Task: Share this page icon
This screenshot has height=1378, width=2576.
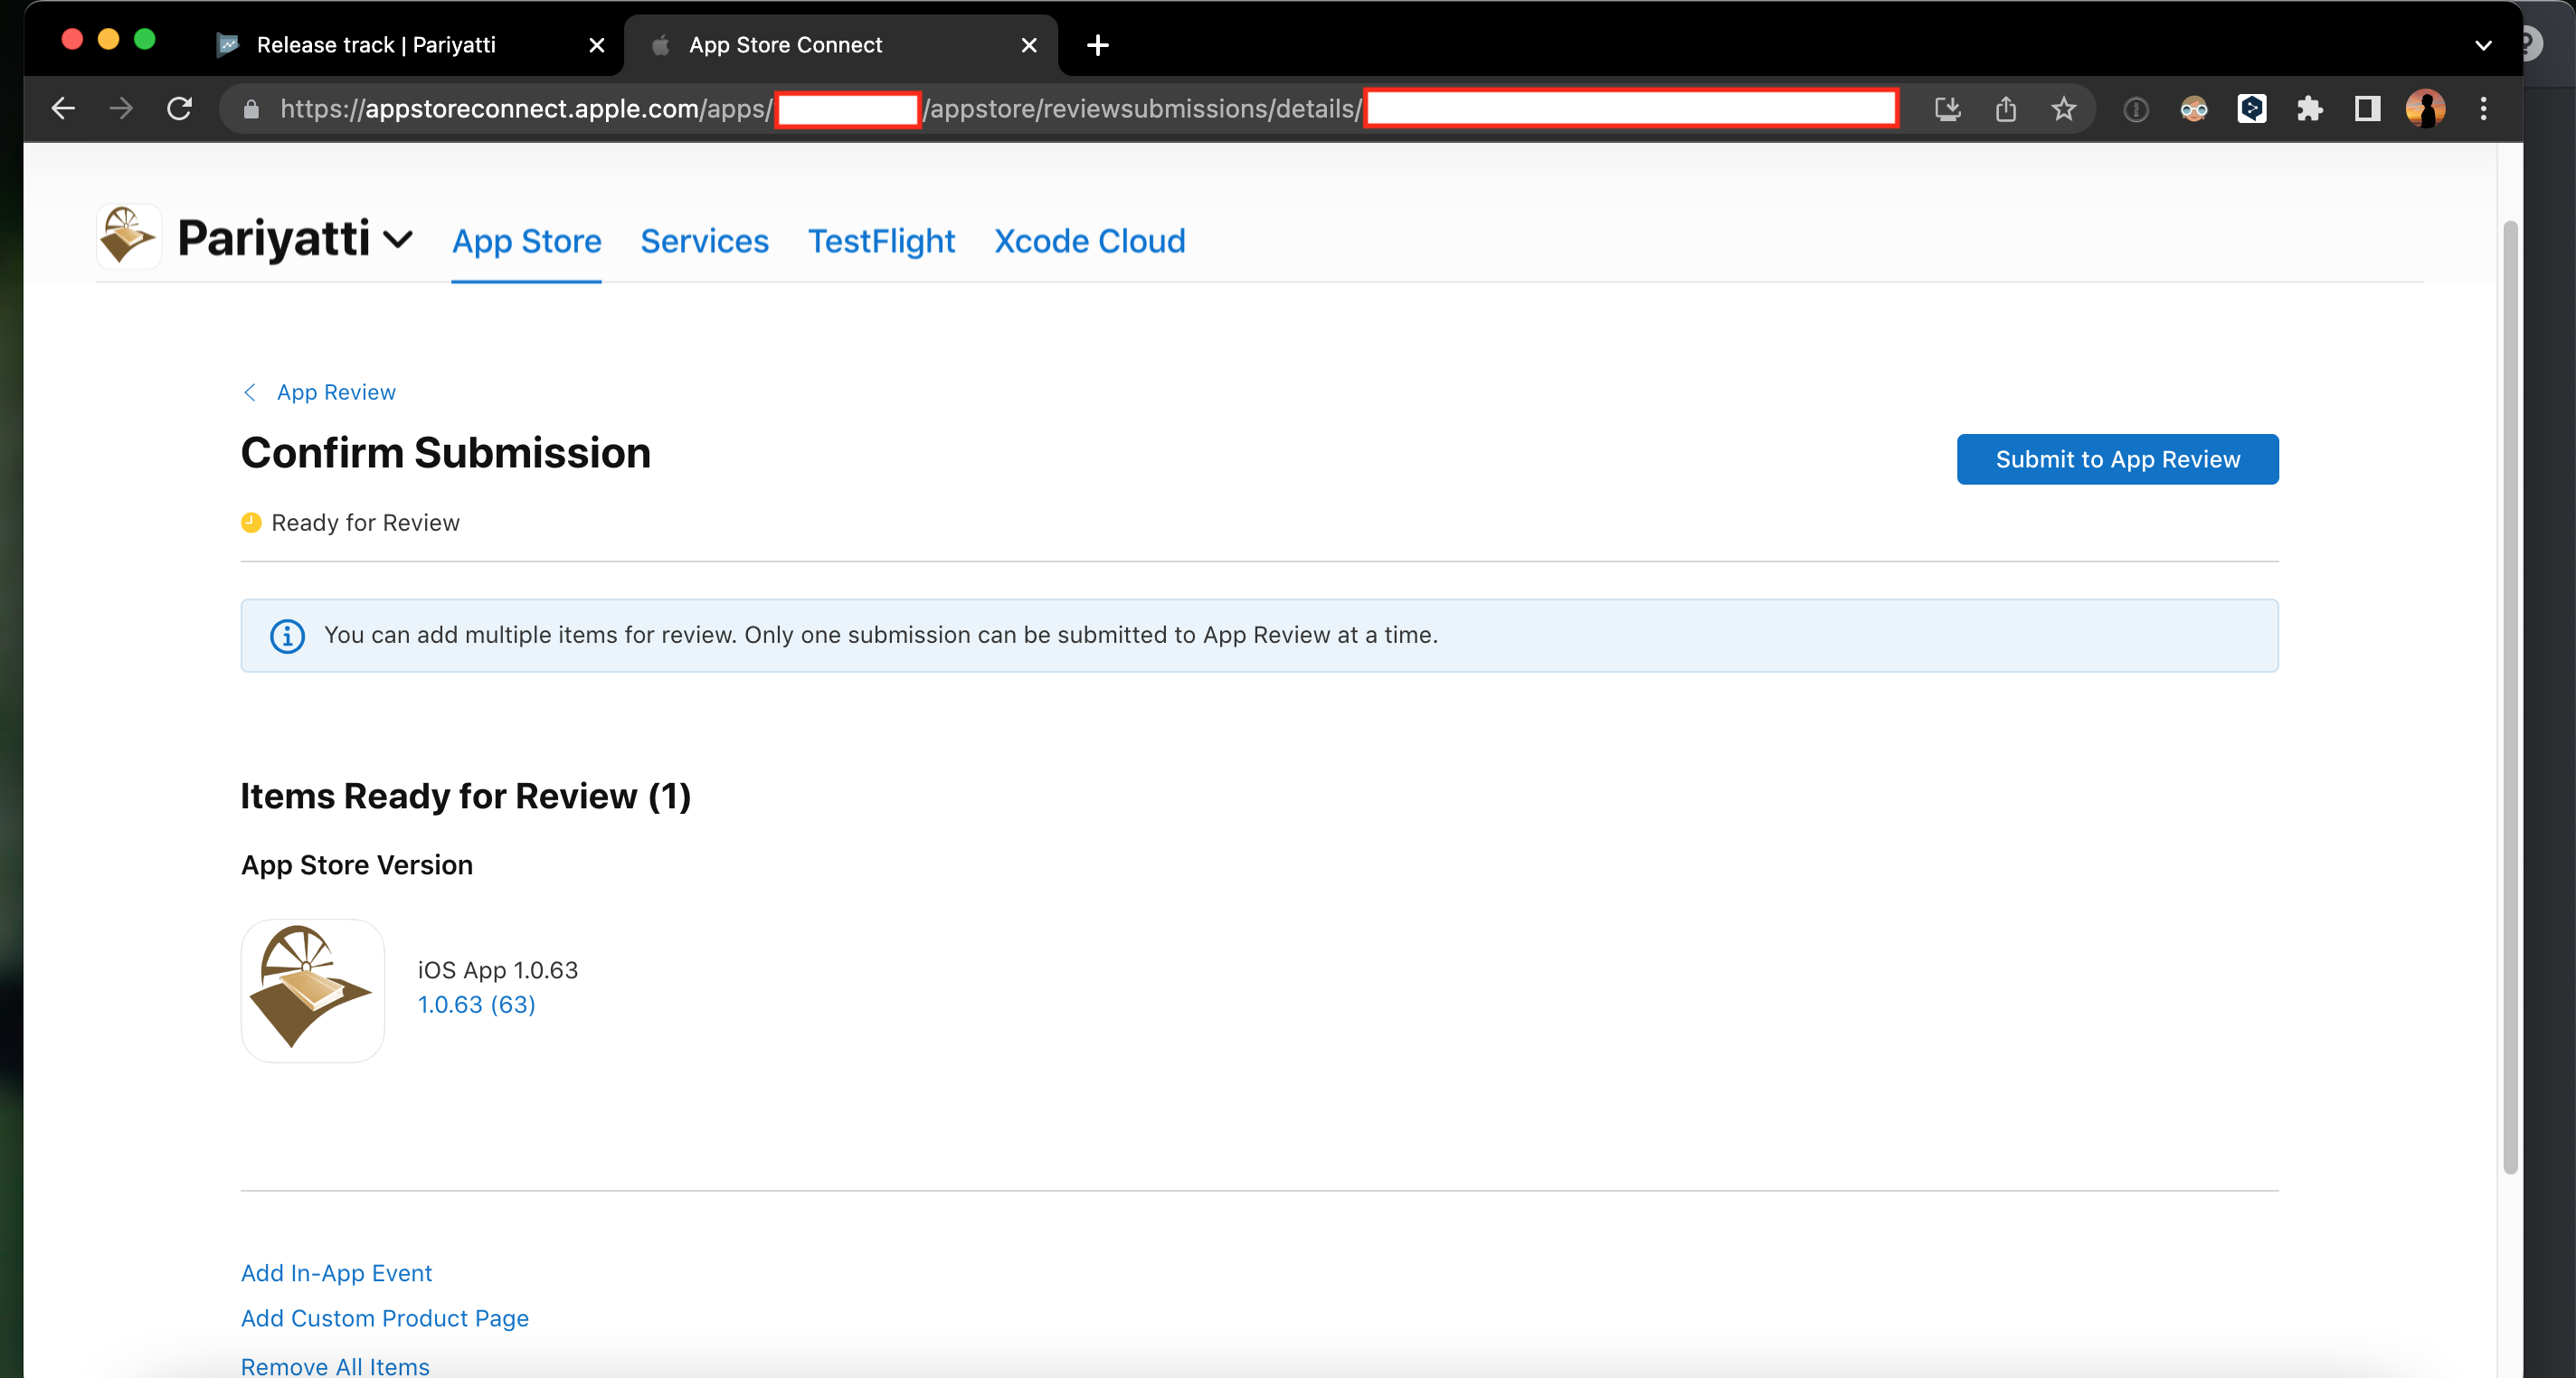Action: [x=2005, y=108]
